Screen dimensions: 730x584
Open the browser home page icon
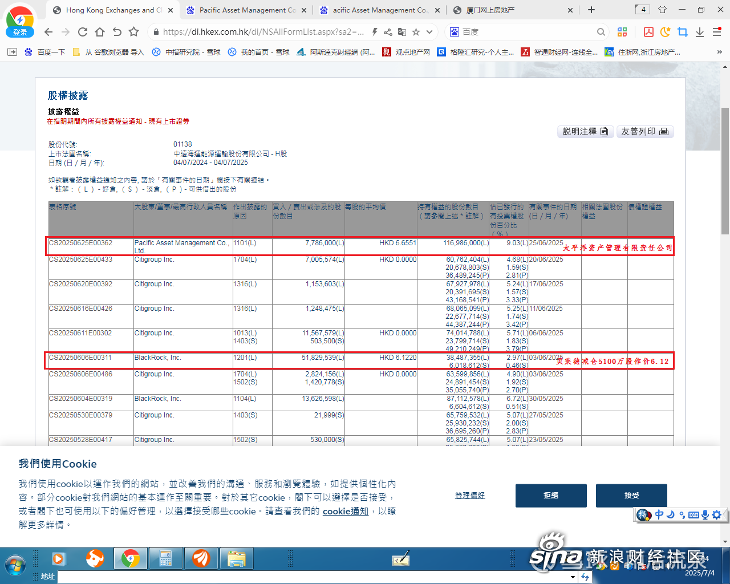point(100,32)
